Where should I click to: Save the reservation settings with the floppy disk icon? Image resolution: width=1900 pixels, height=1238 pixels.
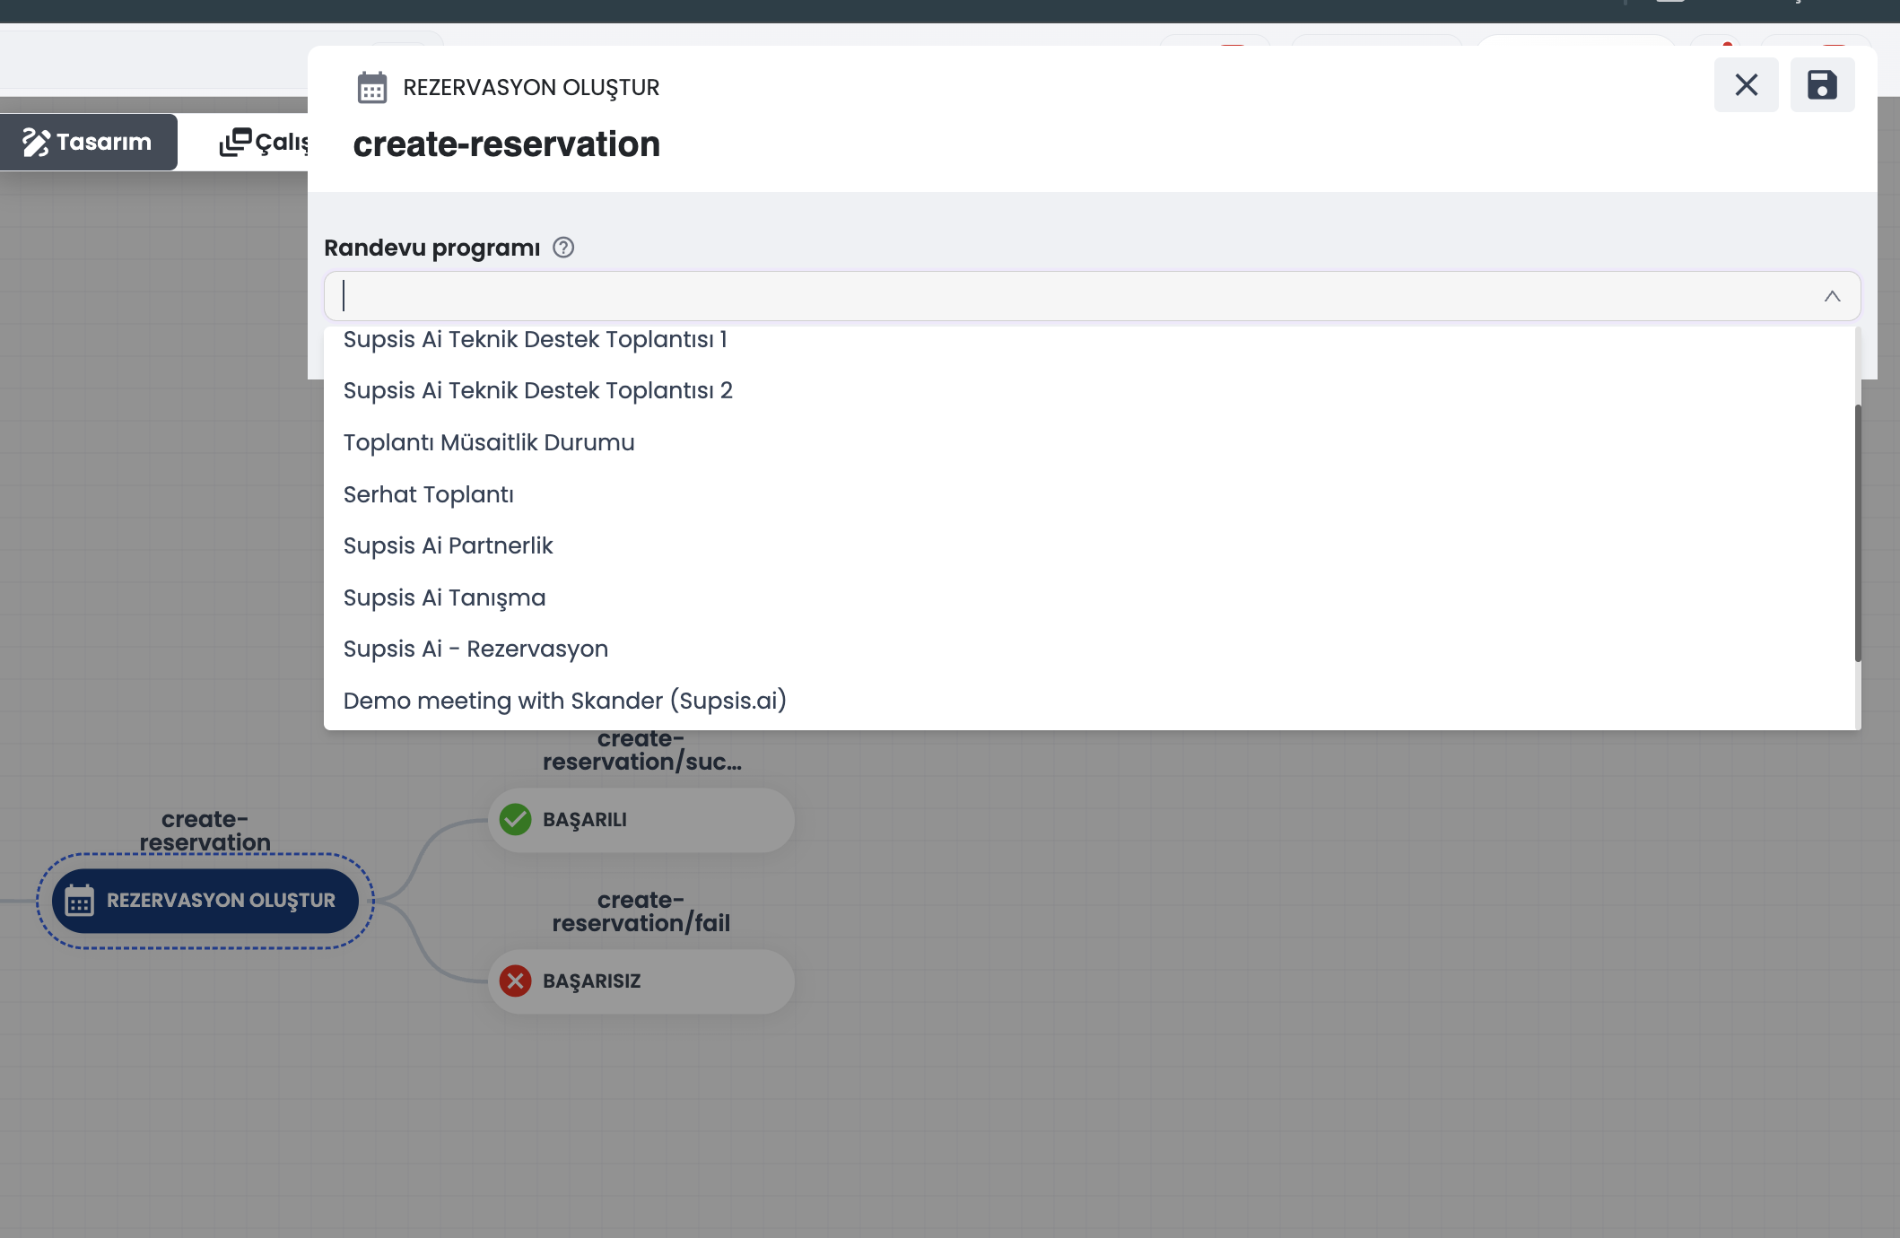[x=1822, y=85]
